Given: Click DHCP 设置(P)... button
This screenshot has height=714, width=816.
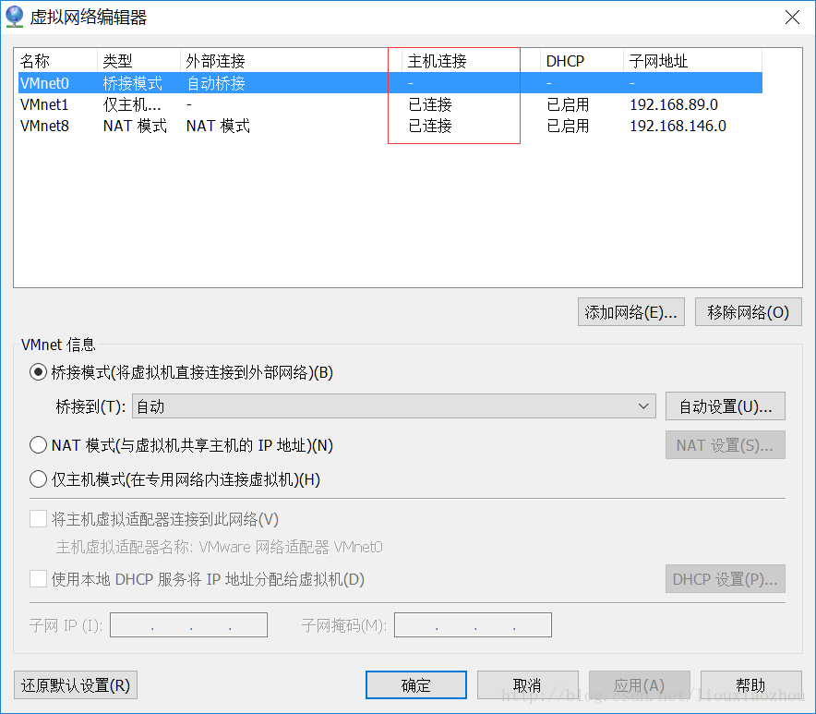Looking at the screenshot, I should point(725,579).
